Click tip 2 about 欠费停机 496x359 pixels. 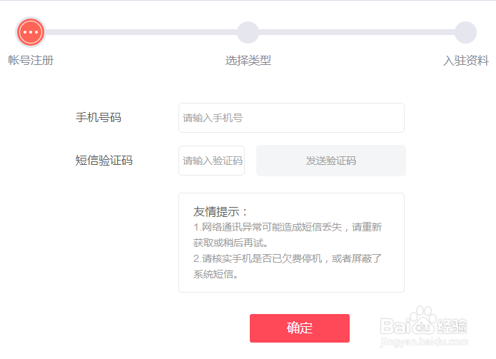tap(288, 266)
